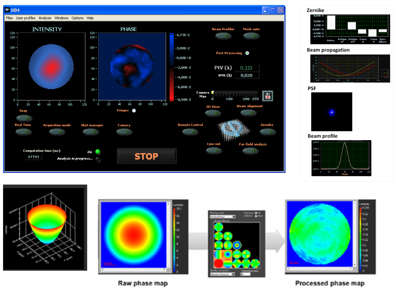Toggle the green On indicator light
This screenshot has height=293, width=396.
click(98, 152)
